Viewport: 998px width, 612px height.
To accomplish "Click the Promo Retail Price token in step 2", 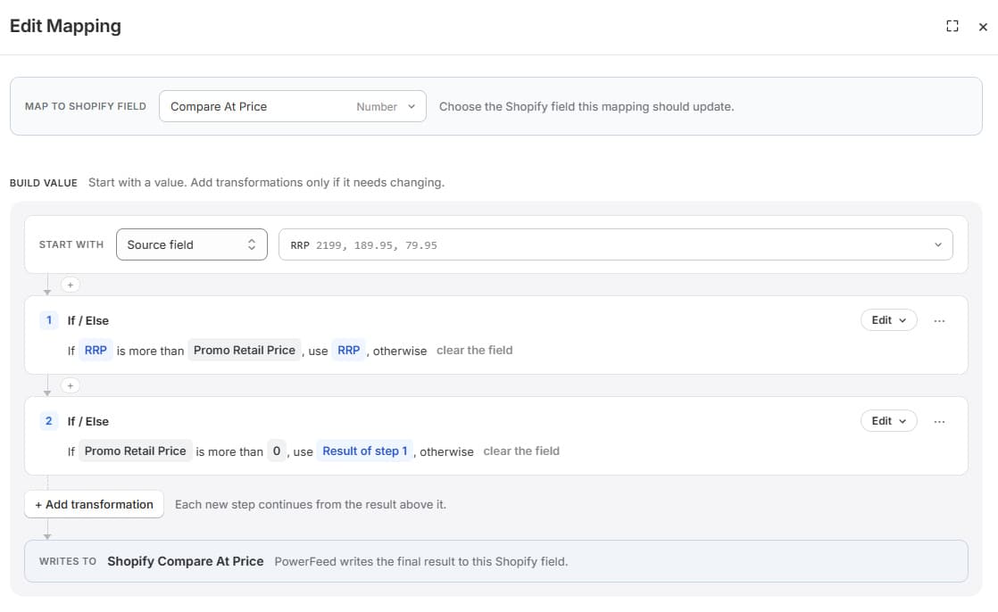I will coord(135,451).
